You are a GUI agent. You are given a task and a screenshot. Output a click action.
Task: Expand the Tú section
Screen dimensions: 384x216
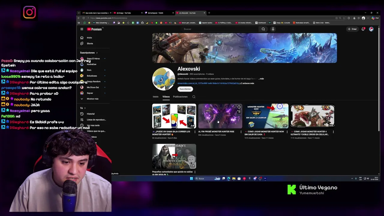pos(82,108)
